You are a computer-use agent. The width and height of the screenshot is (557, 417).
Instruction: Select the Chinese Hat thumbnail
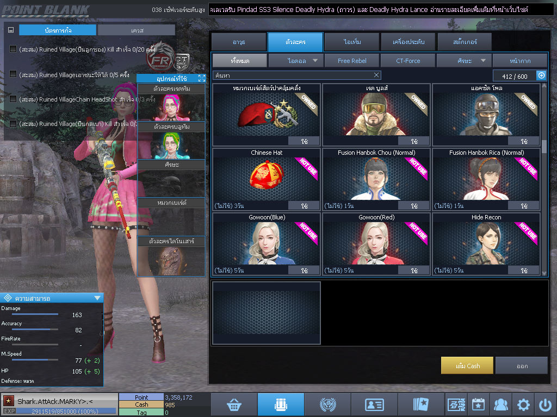[x=267, y=178]
